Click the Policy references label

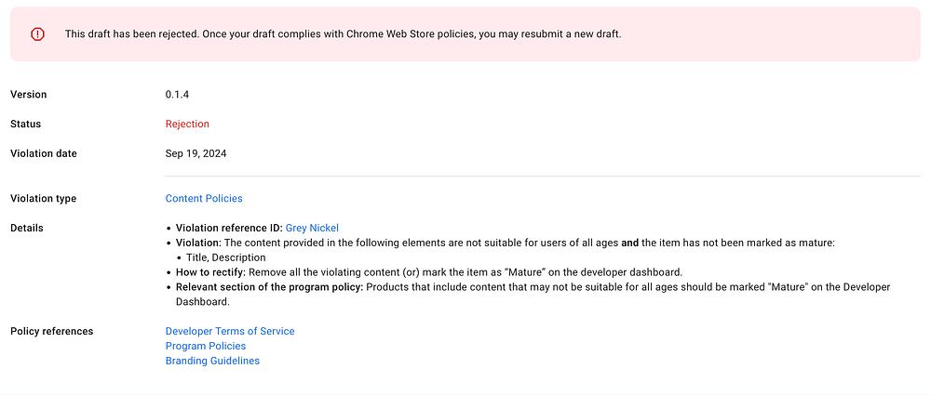pyautogui.click(x=51, y=331)
